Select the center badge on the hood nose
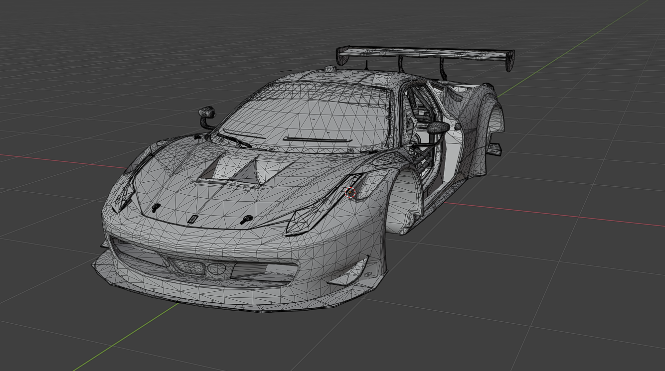 [193, 219]
